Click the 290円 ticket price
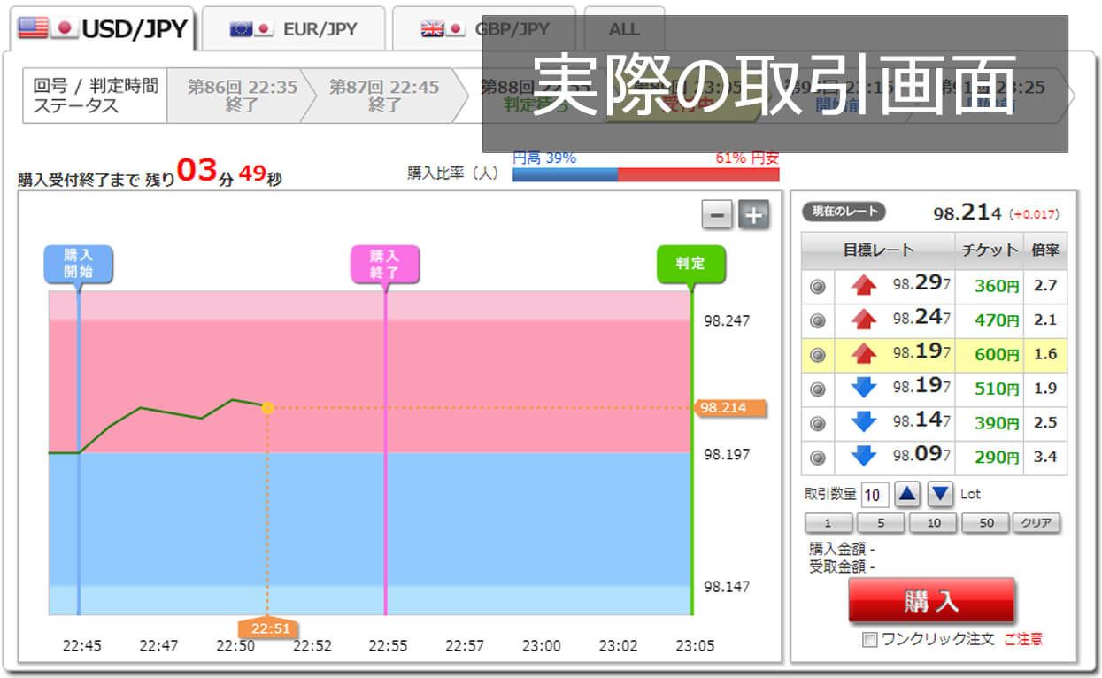Screen dimensions: 1102x678 tap(997, 458)
